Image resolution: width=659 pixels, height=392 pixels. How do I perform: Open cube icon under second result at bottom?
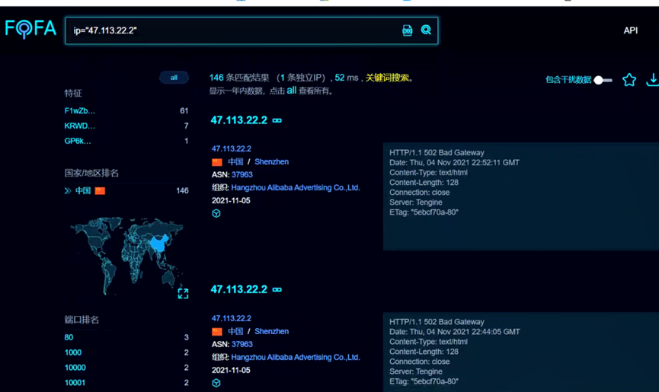(216, 383)
